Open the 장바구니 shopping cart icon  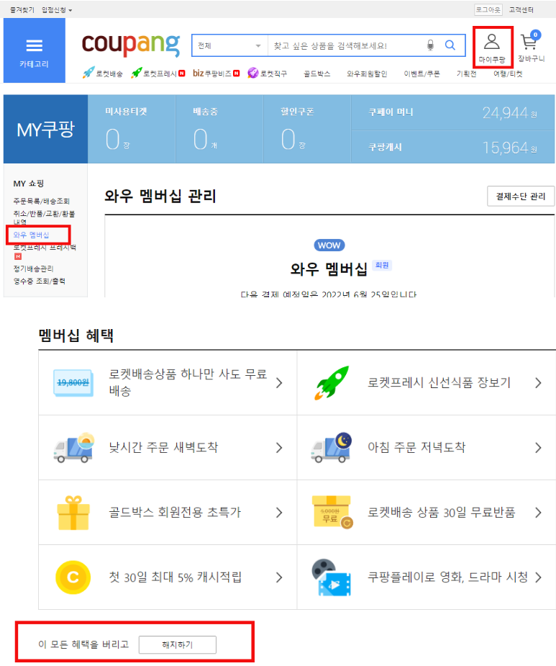coord(531,47)
